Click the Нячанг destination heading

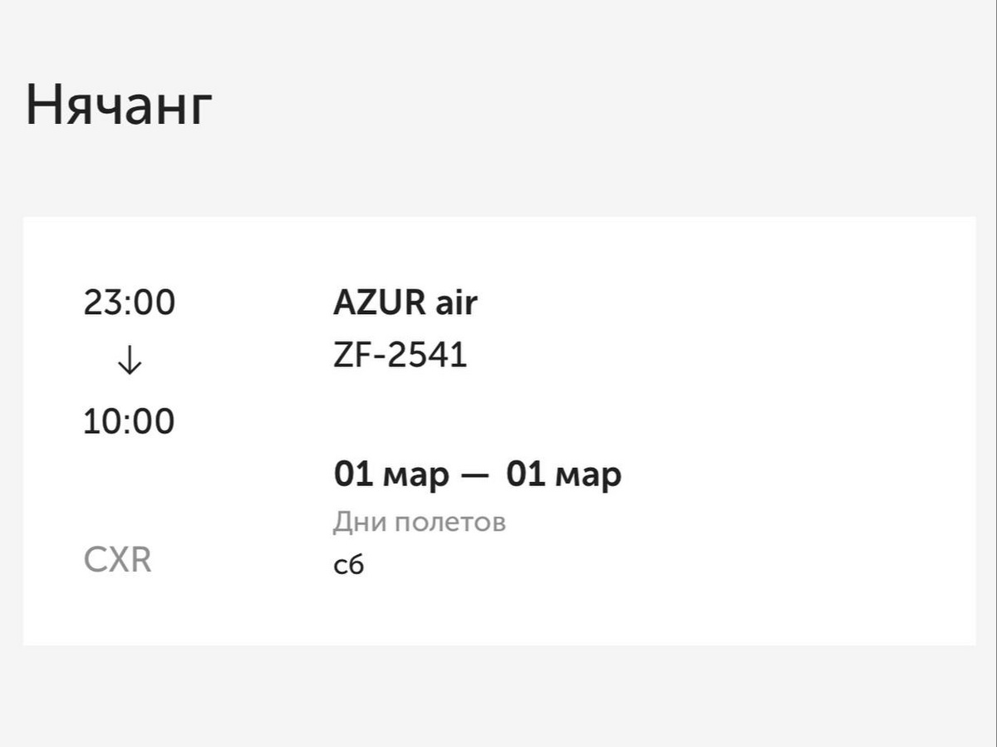coord(119,107)
